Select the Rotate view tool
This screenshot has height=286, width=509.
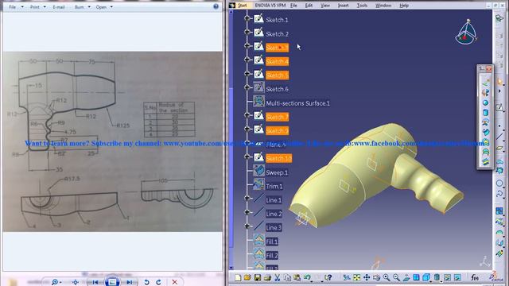376,277
